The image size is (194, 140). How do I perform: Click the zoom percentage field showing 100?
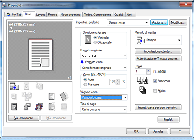(x=113, y=82)
